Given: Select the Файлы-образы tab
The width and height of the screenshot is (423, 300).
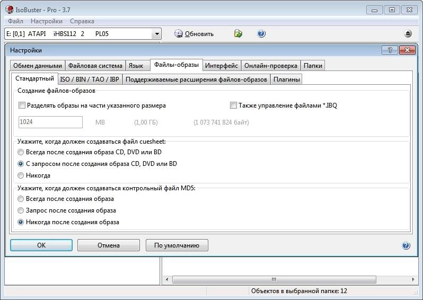Looking at the screenshot, I should tap(177, 65).
